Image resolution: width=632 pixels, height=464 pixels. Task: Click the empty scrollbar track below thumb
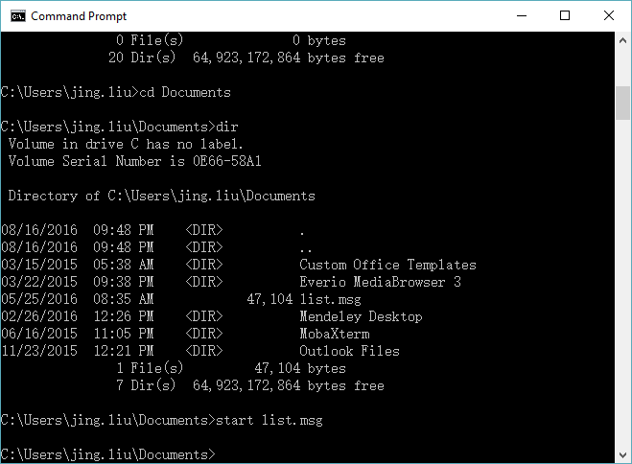click(622, 282)
